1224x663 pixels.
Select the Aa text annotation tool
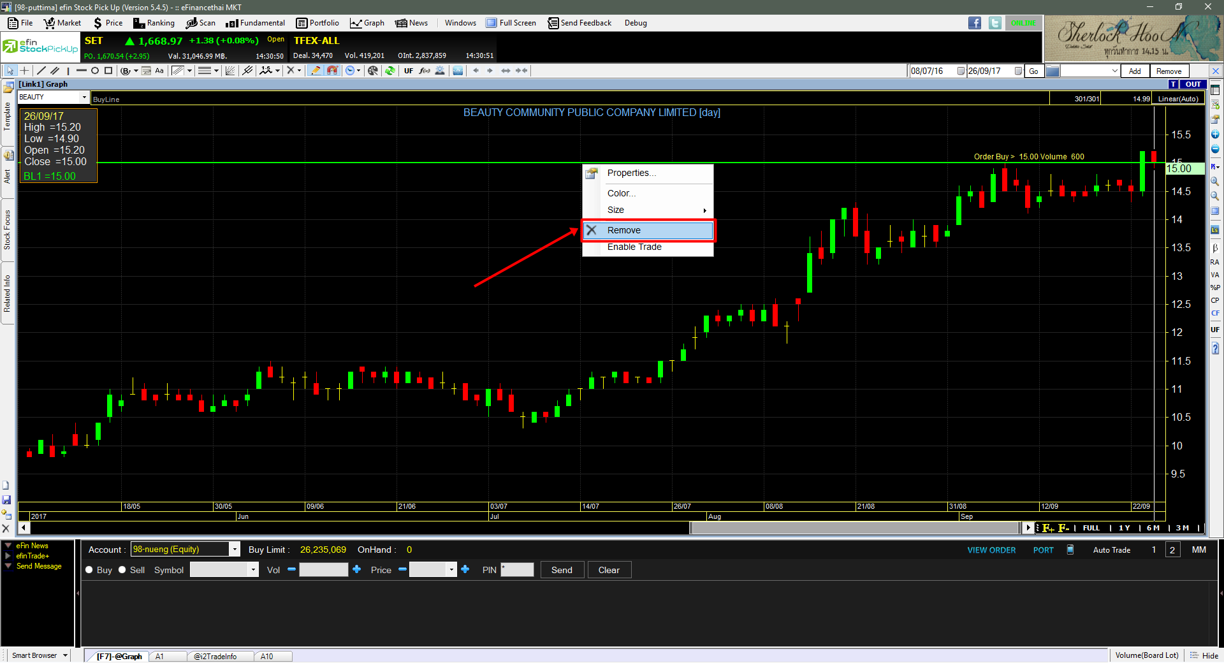click(x=159, y=71)
